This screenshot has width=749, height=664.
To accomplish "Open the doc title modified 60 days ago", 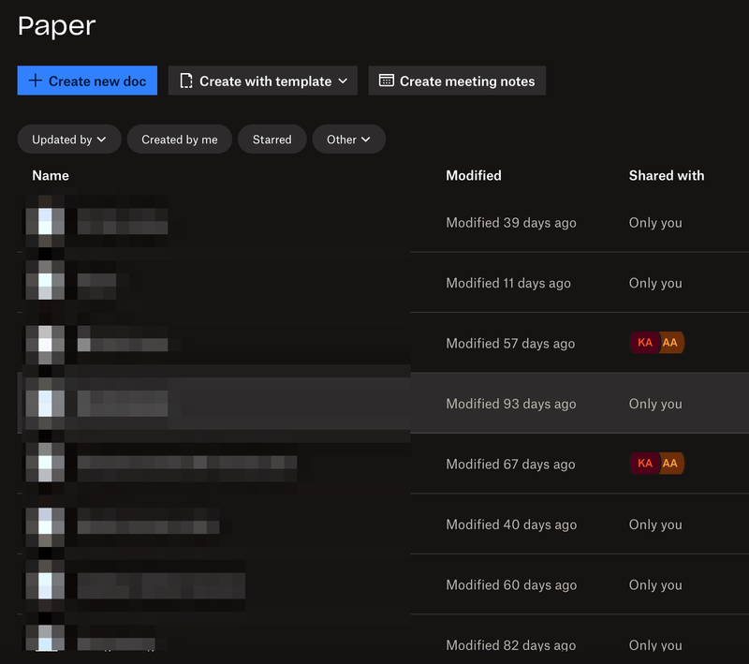I will pos(159,585).
